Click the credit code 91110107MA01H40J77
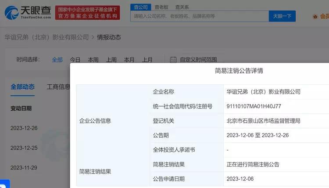Image resolution: width=329 pixels, height=188 pixels. (254, 106)
